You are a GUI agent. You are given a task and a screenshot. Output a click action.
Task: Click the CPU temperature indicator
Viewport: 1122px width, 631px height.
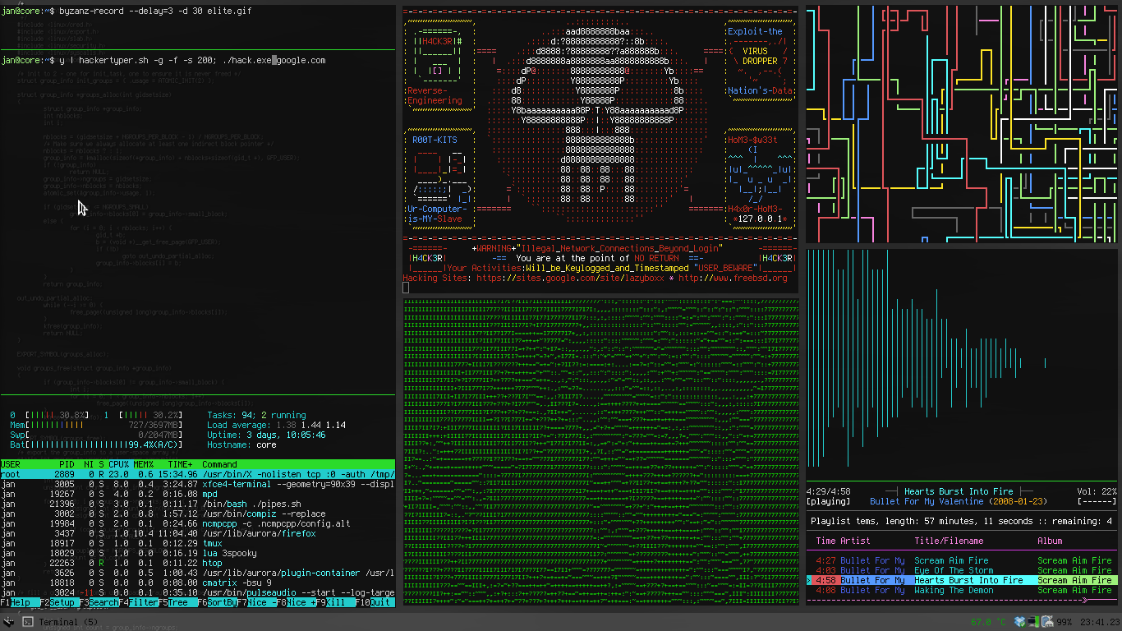click(x=989, y=623)
